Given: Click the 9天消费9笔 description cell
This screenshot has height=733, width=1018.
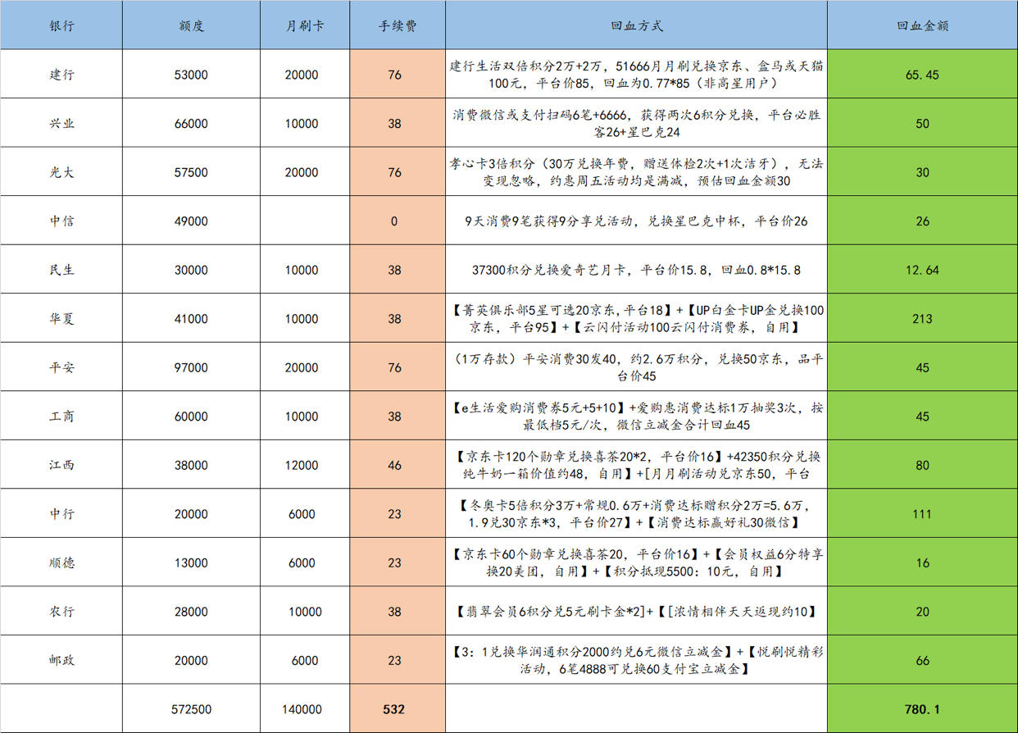Looking at the screenshot, I should (636, 221).
